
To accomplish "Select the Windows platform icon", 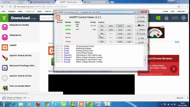I will tap(158, 18).
